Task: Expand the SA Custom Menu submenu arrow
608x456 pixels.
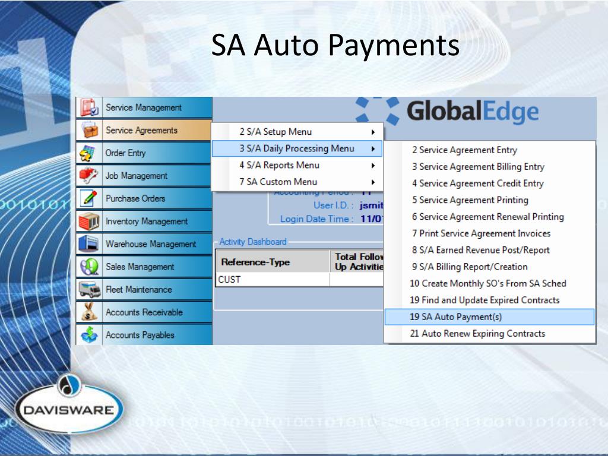Action: (373, 182)
